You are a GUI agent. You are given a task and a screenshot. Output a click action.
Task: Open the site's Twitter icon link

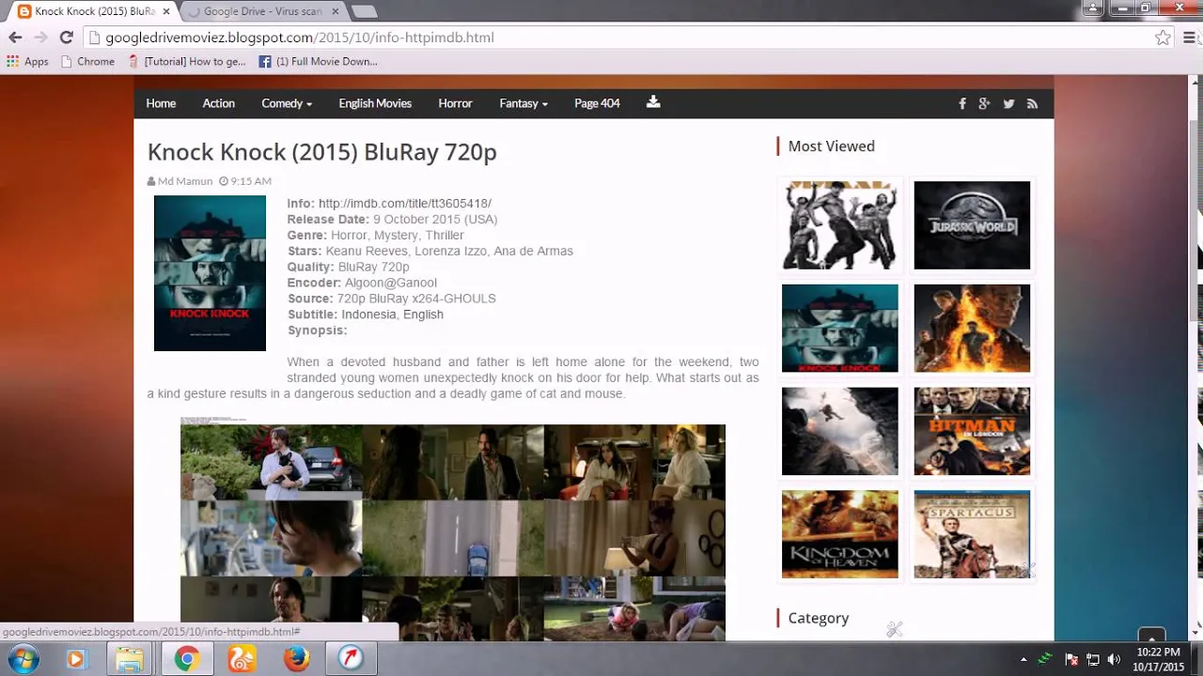(x=1008, y=104)
